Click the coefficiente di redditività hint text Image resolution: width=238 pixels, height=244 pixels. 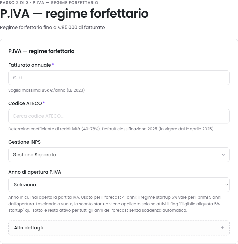[x=111, y=129]
